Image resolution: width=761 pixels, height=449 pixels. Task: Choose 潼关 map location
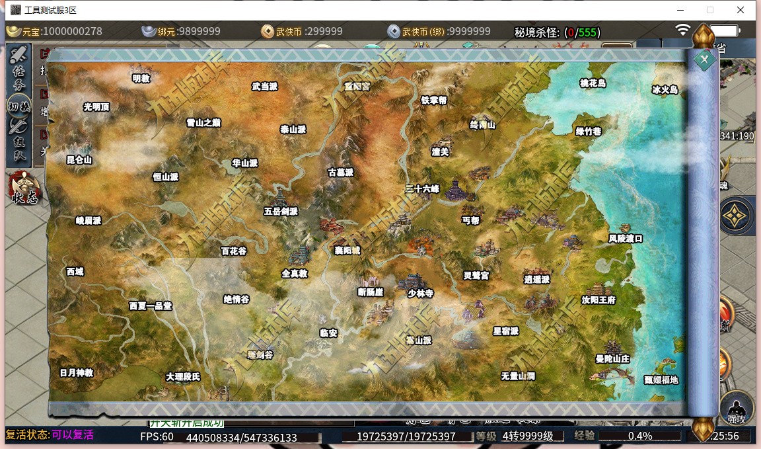tap(440, 152)
